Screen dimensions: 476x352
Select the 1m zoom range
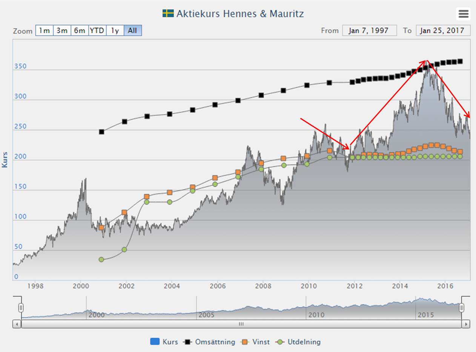pyautogui.click(x=45, y=31)
